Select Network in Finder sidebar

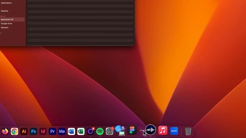5,28
